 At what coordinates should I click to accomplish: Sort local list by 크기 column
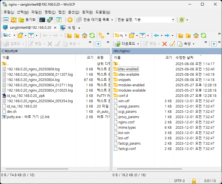coord(85,58)
